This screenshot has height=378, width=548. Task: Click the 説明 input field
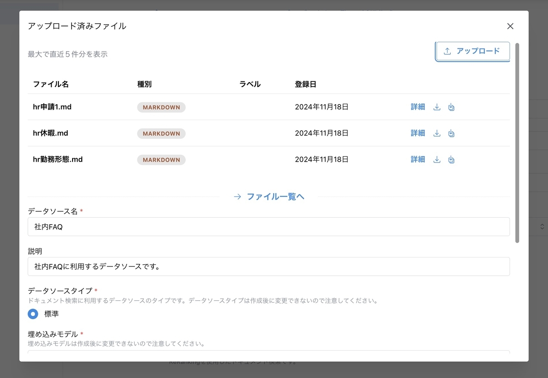[269, 266]
